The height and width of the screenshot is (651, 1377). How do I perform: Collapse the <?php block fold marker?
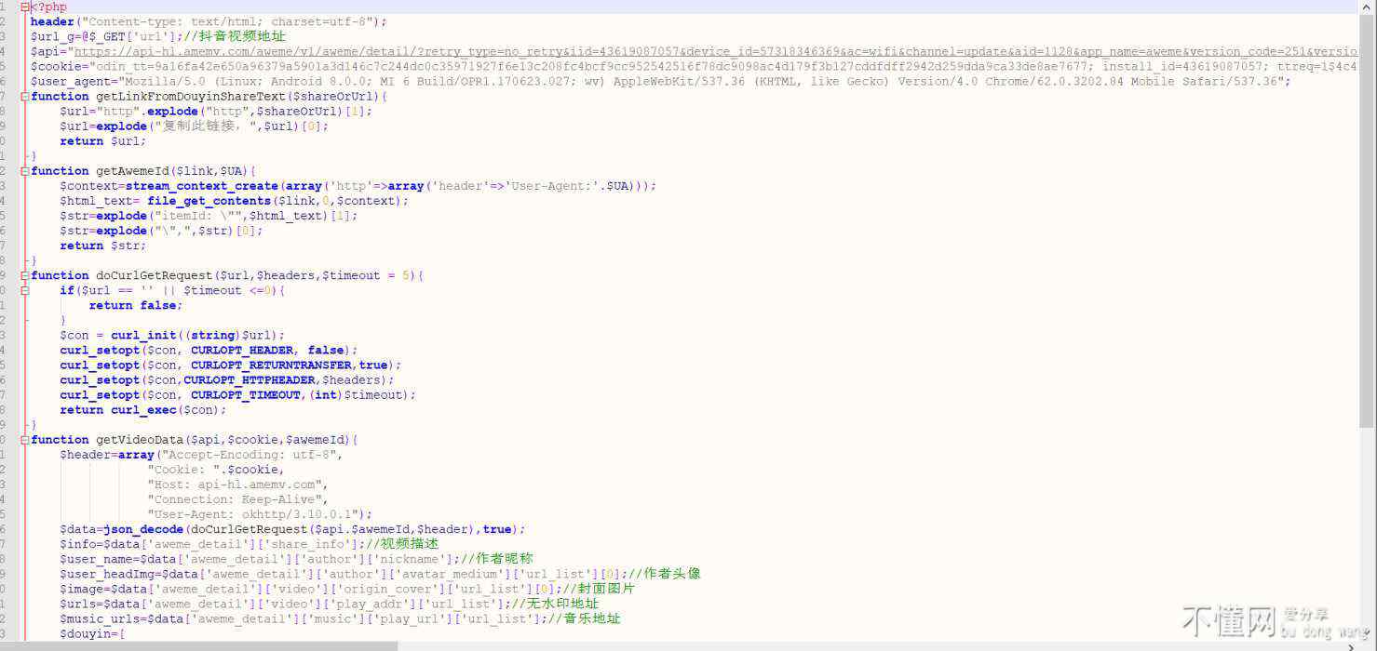coord(24,7)
